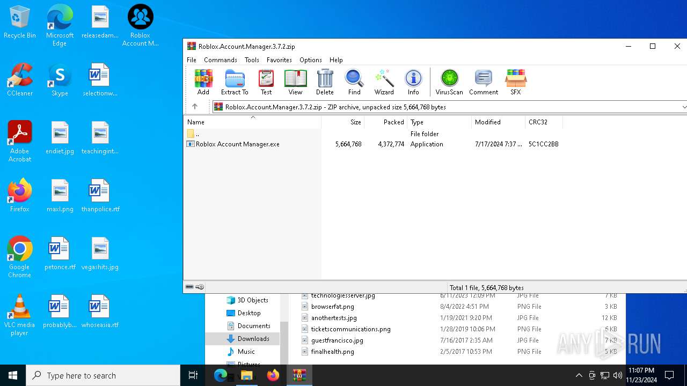Run the Test archive tool

click(x=266, y=82)
